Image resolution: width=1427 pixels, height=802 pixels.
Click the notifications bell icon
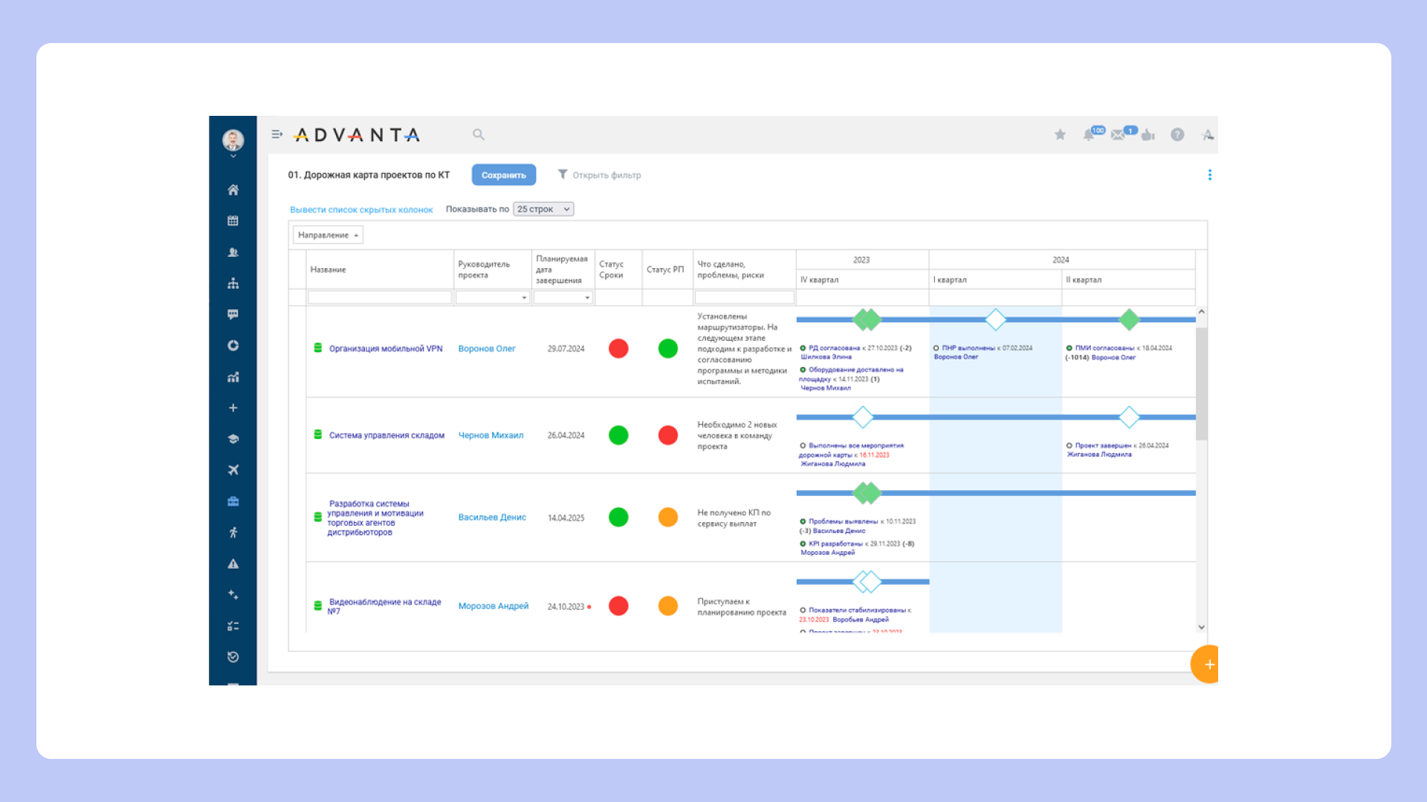(x=1089, y=135)
